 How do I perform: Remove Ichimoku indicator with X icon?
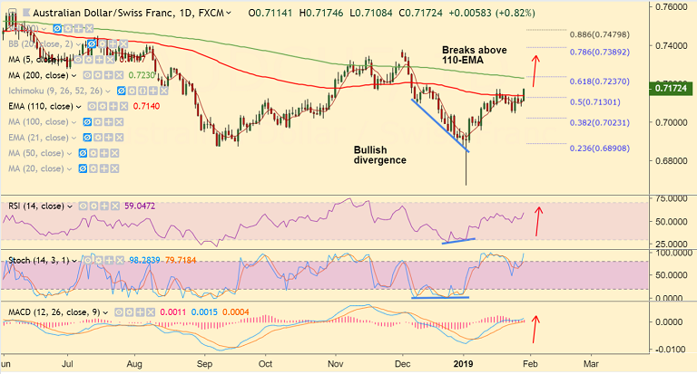click(x=164, y=91)
